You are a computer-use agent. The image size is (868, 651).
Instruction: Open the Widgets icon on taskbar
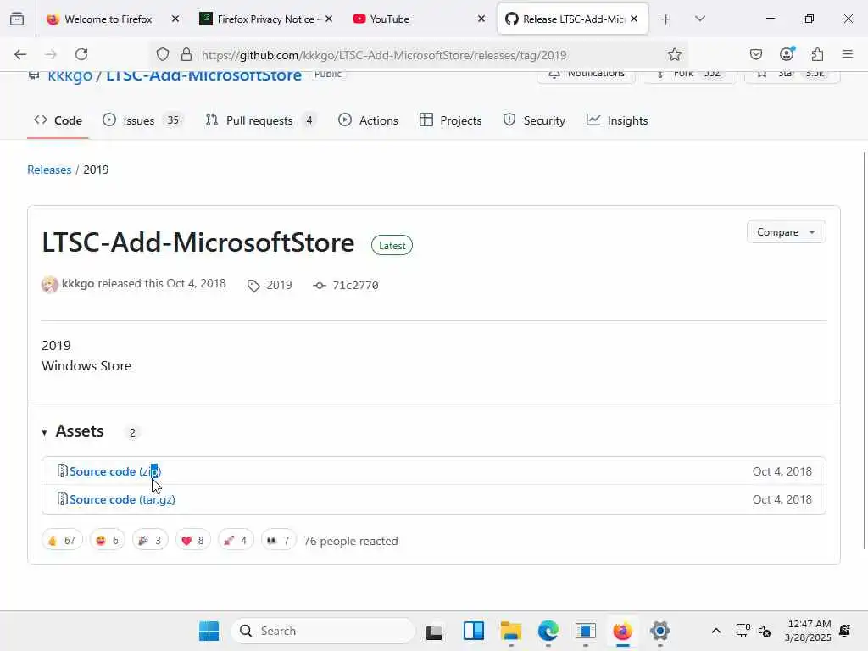[474, 631]
